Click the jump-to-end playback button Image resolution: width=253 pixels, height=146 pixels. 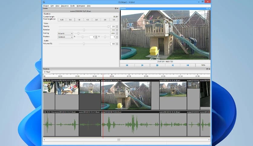pyautogui.click(x=188, y=65)
